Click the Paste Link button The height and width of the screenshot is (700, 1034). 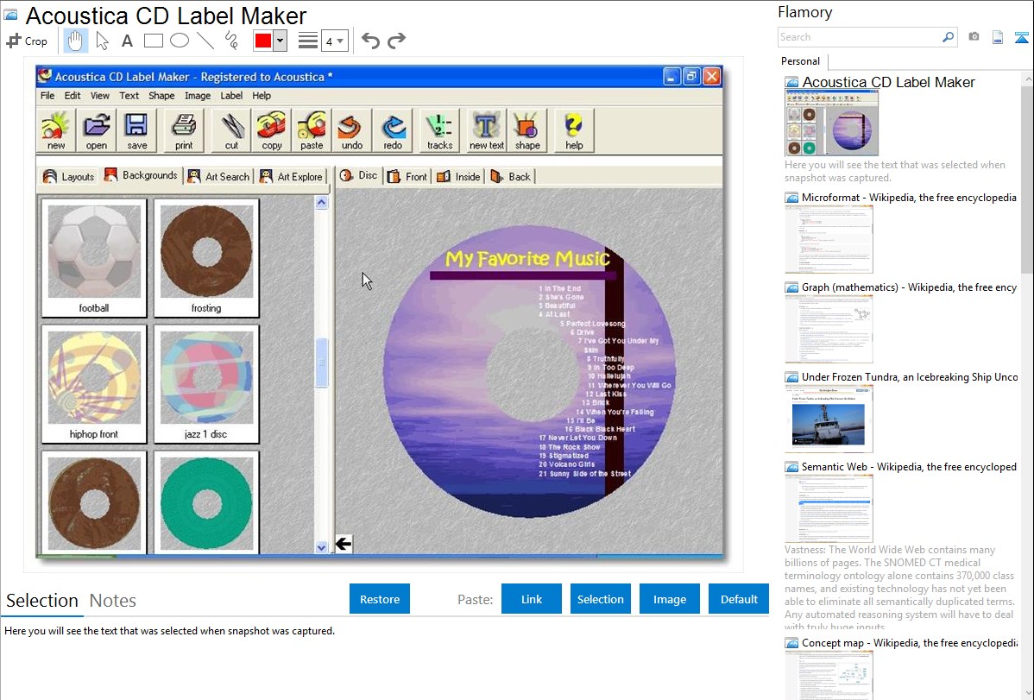(x=532, y=599)
